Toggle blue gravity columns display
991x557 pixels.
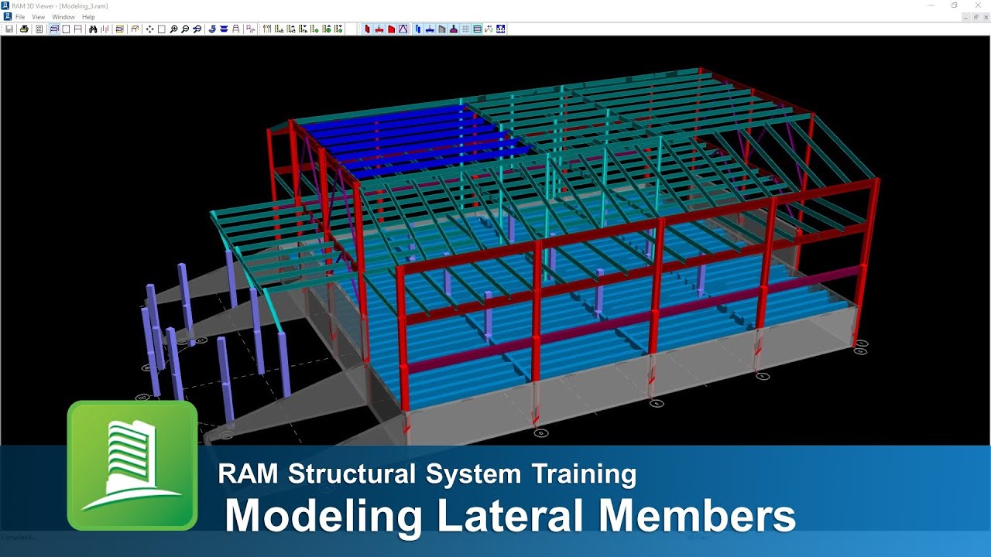click(418, 29)
